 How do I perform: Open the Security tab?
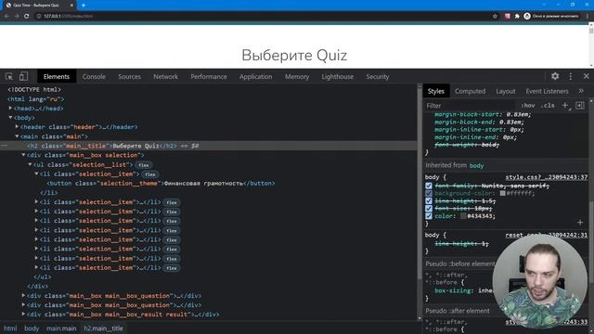(x=378, y=76)
